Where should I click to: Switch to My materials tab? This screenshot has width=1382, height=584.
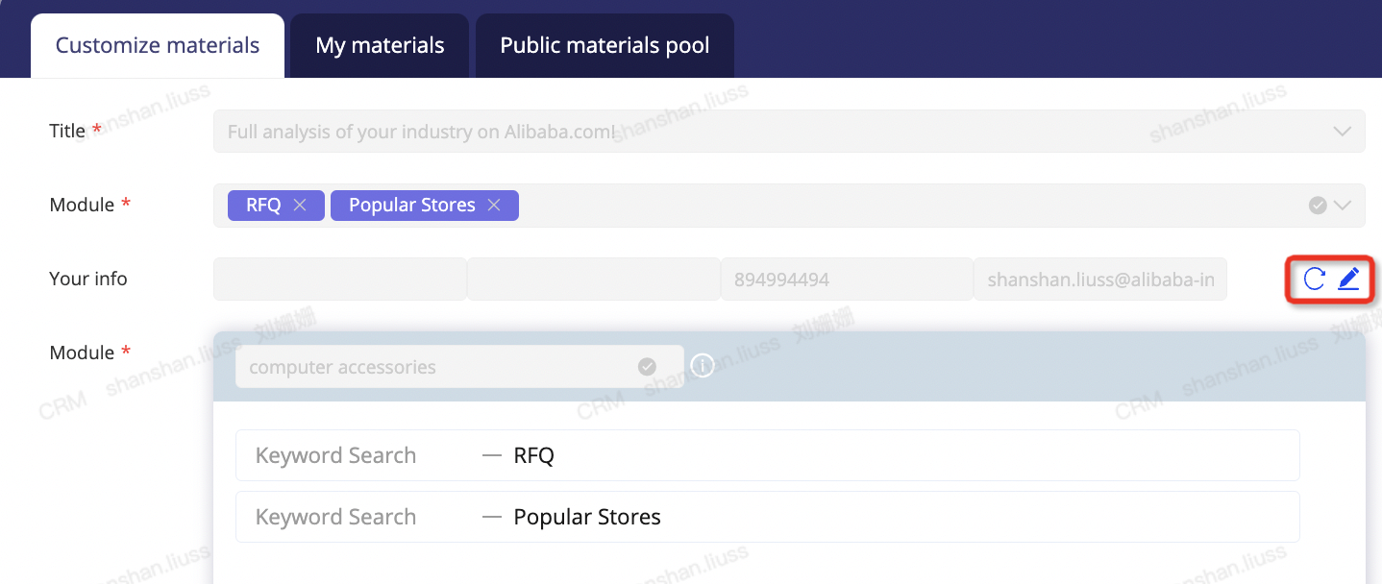(380, 46)
